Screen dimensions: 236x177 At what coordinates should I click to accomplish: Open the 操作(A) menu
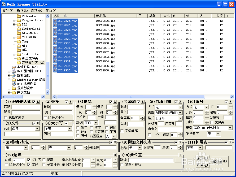[22, 11]
